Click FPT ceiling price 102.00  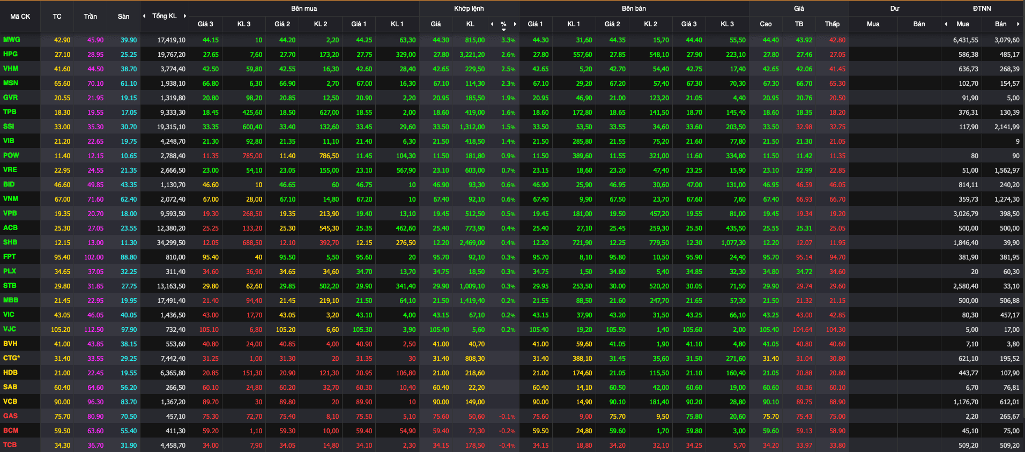pos(94,257)
